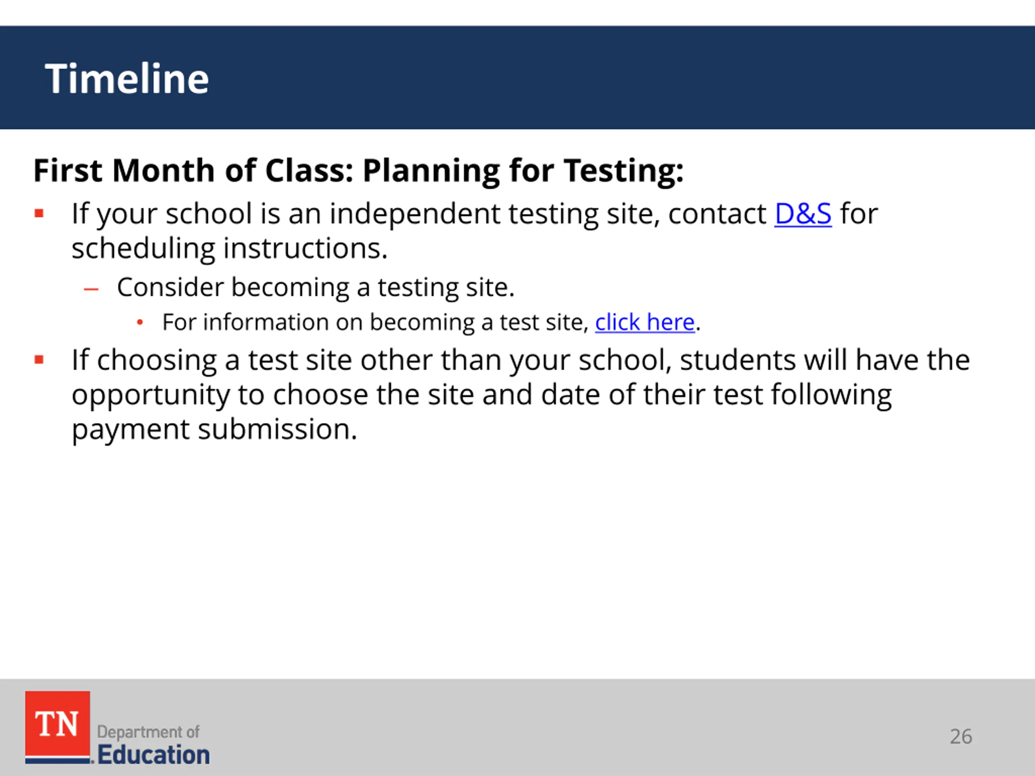Click the "payment submission." text line
Viewport: 1035px width, 776px height.
tap(214, 429)
